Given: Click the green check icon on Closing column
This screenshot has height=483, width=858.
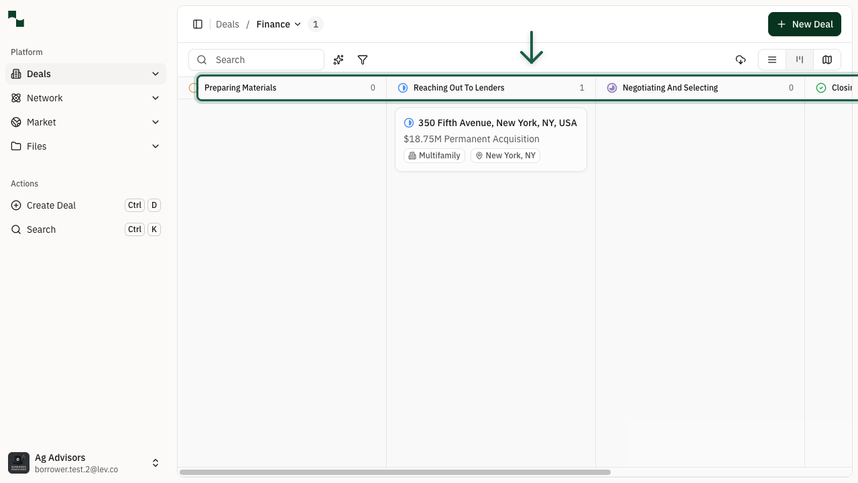Looking at the screenshot, I should 820,88.
